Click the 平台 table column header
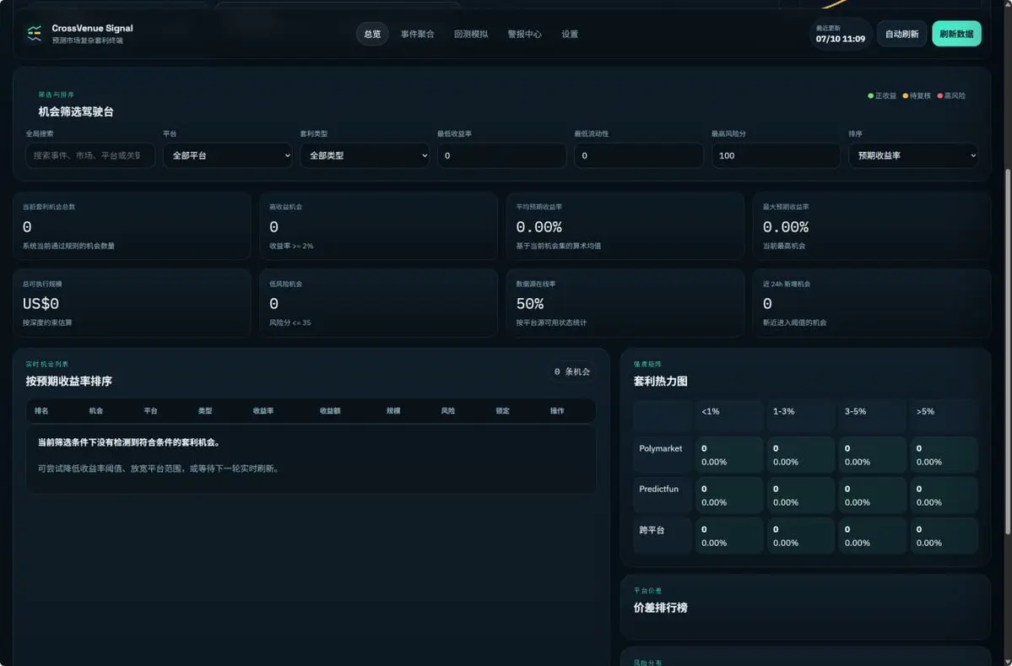Image resolution: width=1012 pixels, height=666 pixels. tap(150, 411)
